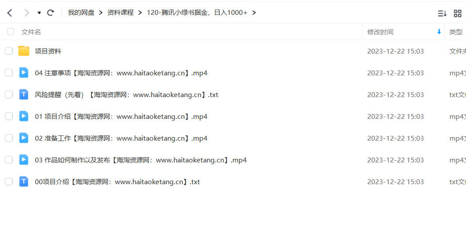This screenshot has width=466, height=229.
Task: Expand chevron after 我的网盘 breadcrumb
Action: 101,13
